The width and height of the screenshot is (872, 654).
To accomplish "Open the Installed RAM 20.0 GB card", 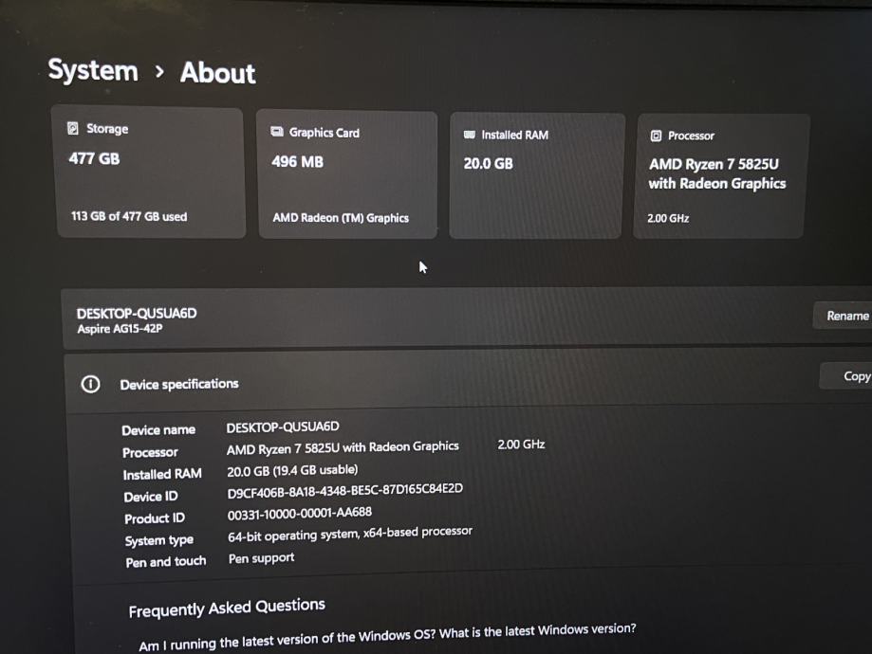I will pos(537,175).
